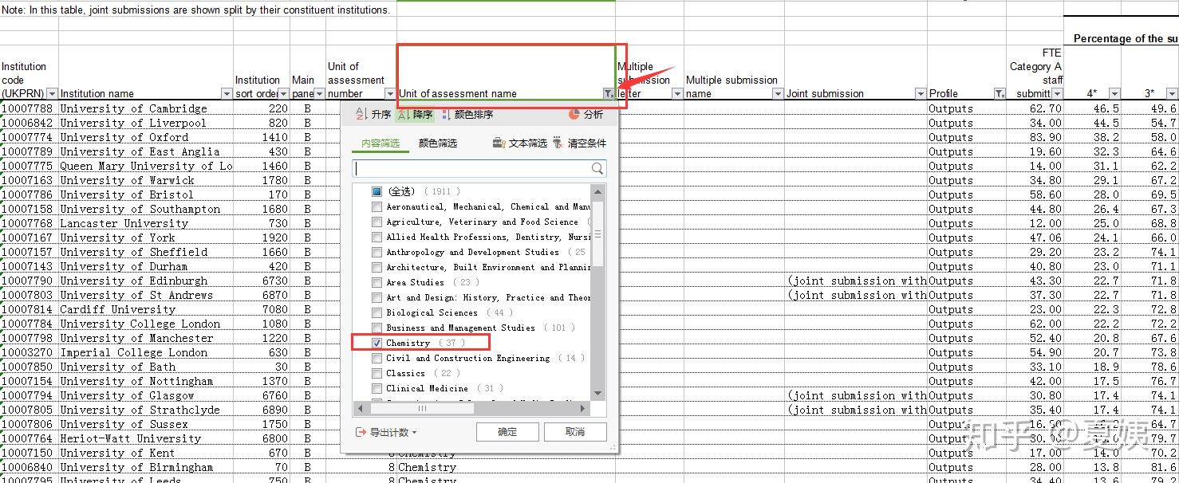Open the 4* column filter dropdown
The height and width of the screenshot is (483, 1179).
click(1114, 94)
